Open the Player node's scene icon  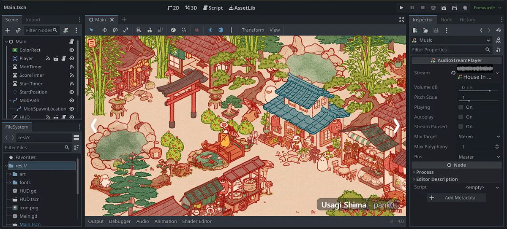click(x=56, y=59)
